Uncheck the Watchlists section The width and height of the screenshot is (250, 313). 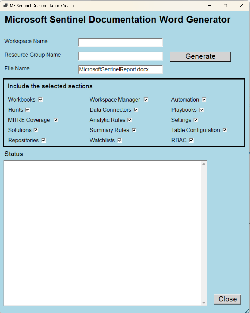pos(120,140)
